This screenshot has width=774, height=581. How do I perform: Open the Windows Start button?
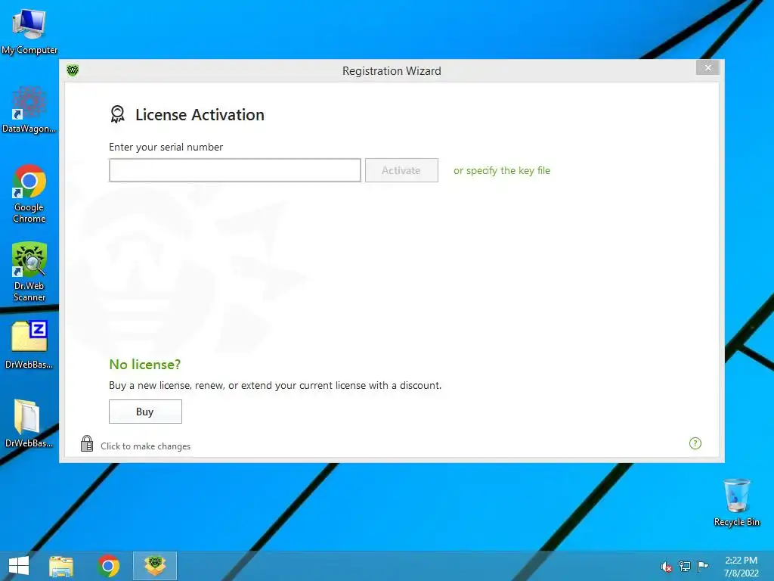click(x=19, y=566)
